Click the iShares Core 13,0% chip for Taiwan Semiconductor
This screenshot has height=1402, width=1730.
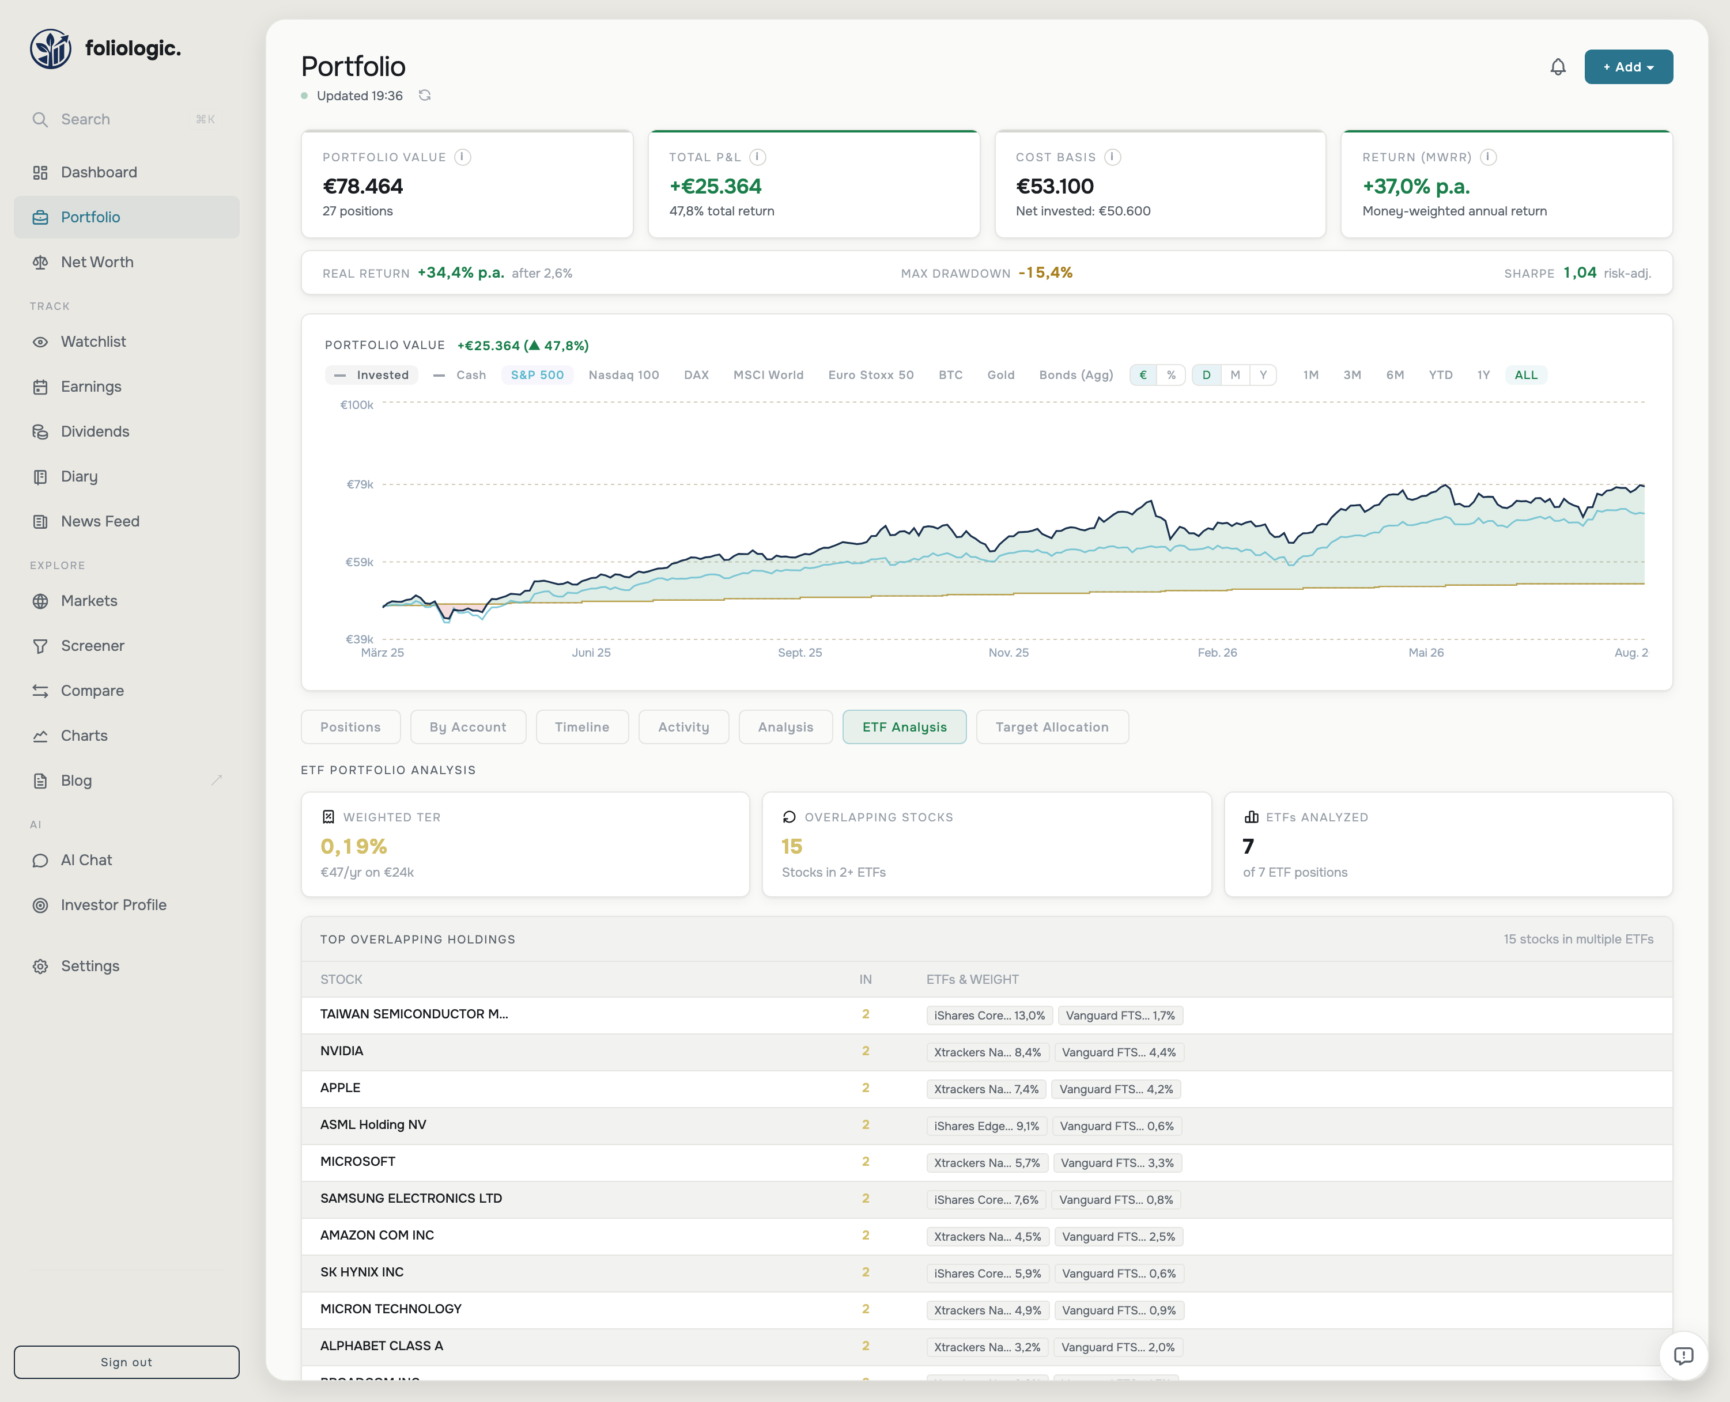click(x=989, y=1015)
